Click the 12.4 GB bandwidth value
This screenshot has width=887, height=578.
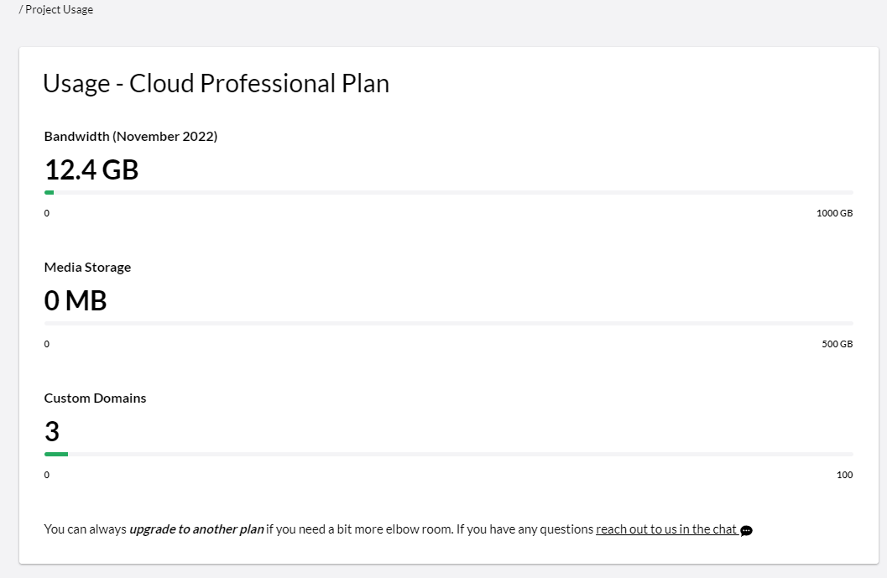91,169
